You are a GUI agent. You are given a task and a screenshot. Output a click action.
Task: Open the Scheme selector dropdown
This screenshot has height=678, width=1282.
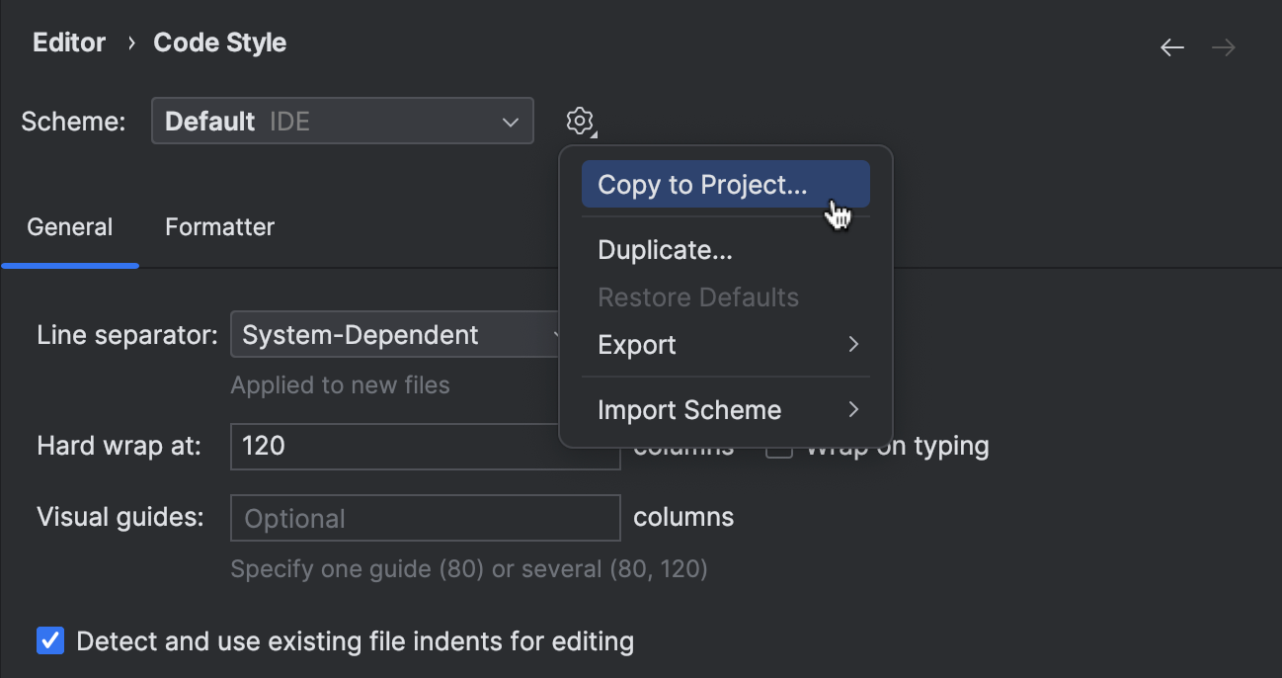point(342,121)
